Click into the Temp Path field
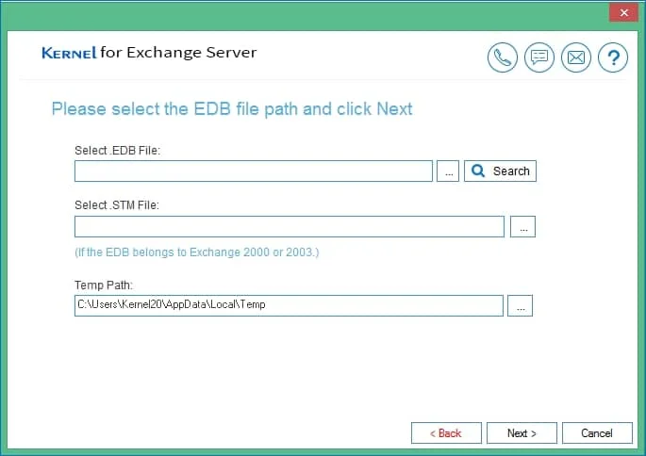Image resolution: width=646 pixels, height=456 pixels. coord(289,306)
